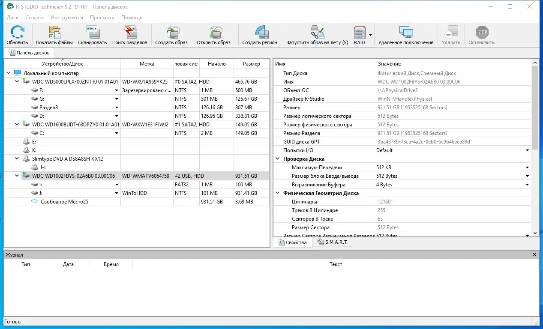
Task: Select the Показать файлы toolbar icon
Action: click(54, 34)
